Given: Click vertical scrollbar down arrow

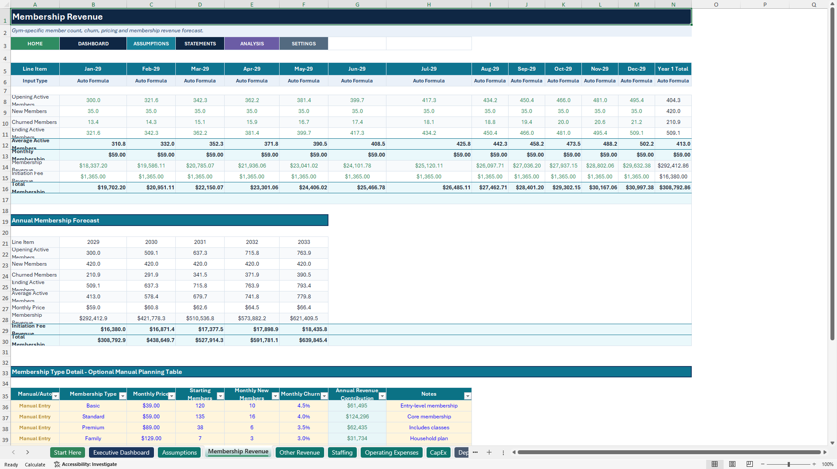Looking at the screenshot, I should pyautogui.click(x=832, y=443).
